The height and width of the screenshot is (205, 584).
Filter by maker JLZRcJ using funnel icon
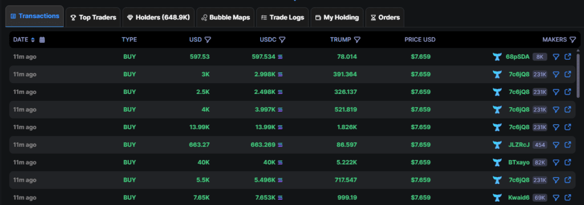[x=556, y=145]
